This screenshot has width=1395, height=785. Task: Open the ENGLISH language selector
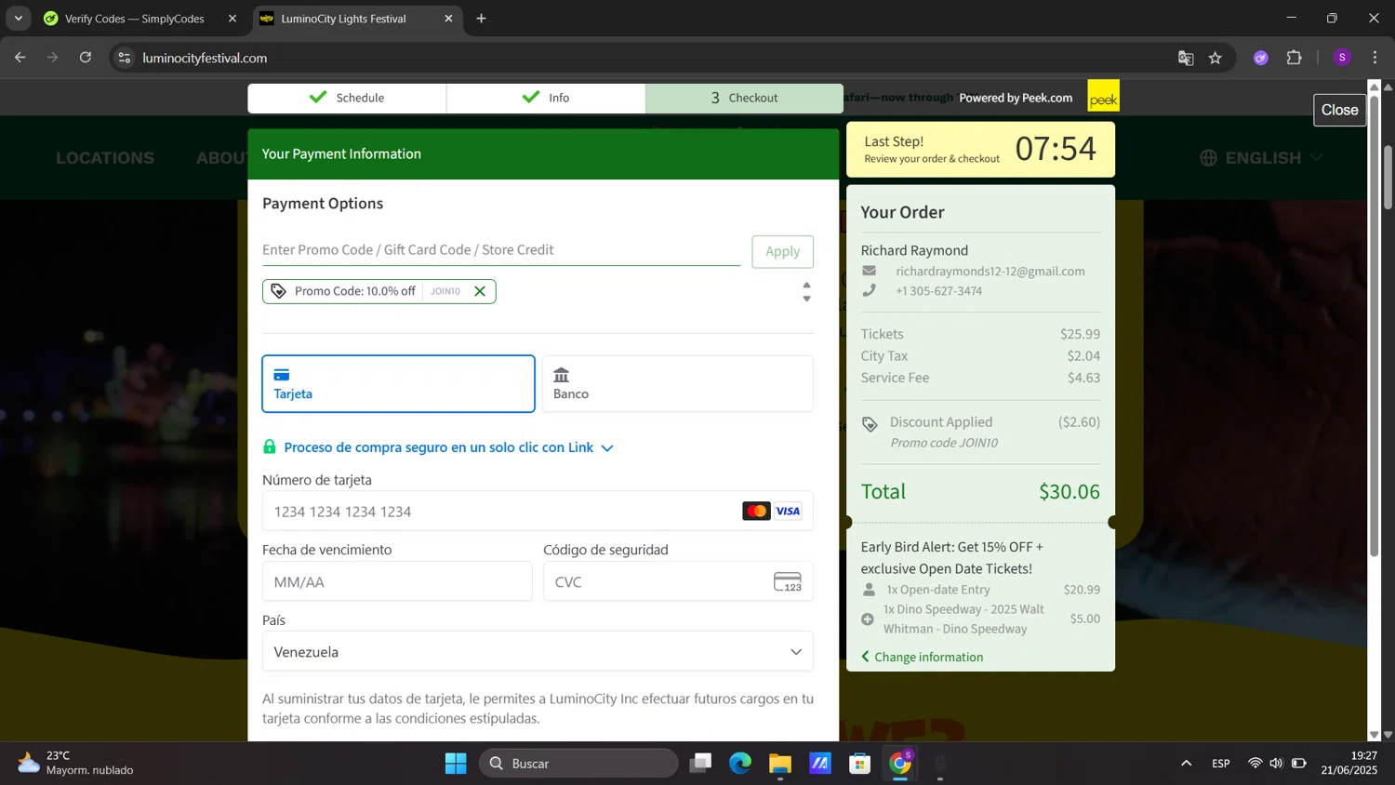[1261, 158]
